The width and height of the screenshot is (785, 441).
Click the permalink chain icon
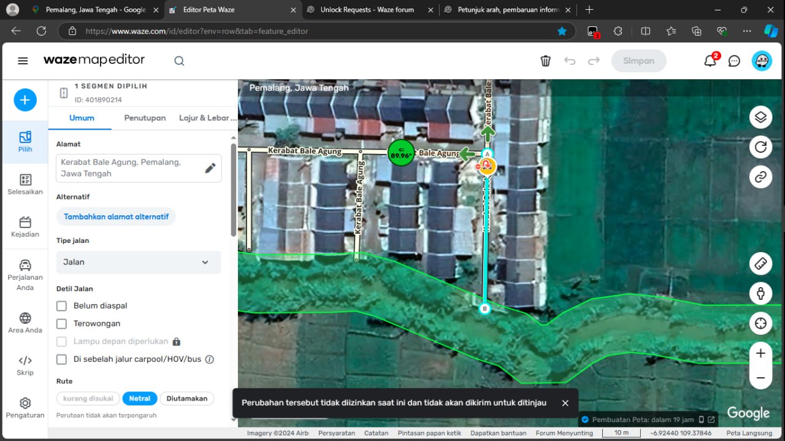coord(760,177)
